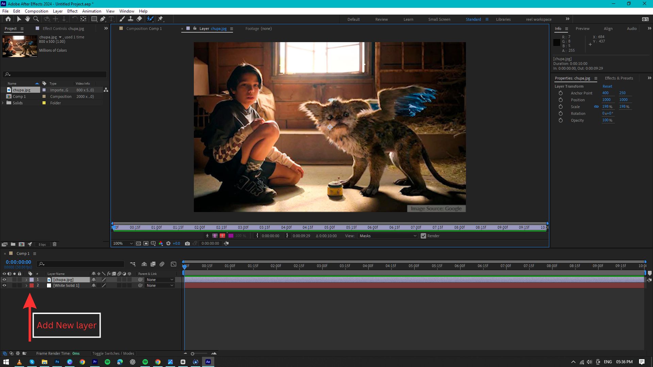The image size is (653, 367).
Task: Choose the Pen tool in the toolbar
Action: (103, 19)
